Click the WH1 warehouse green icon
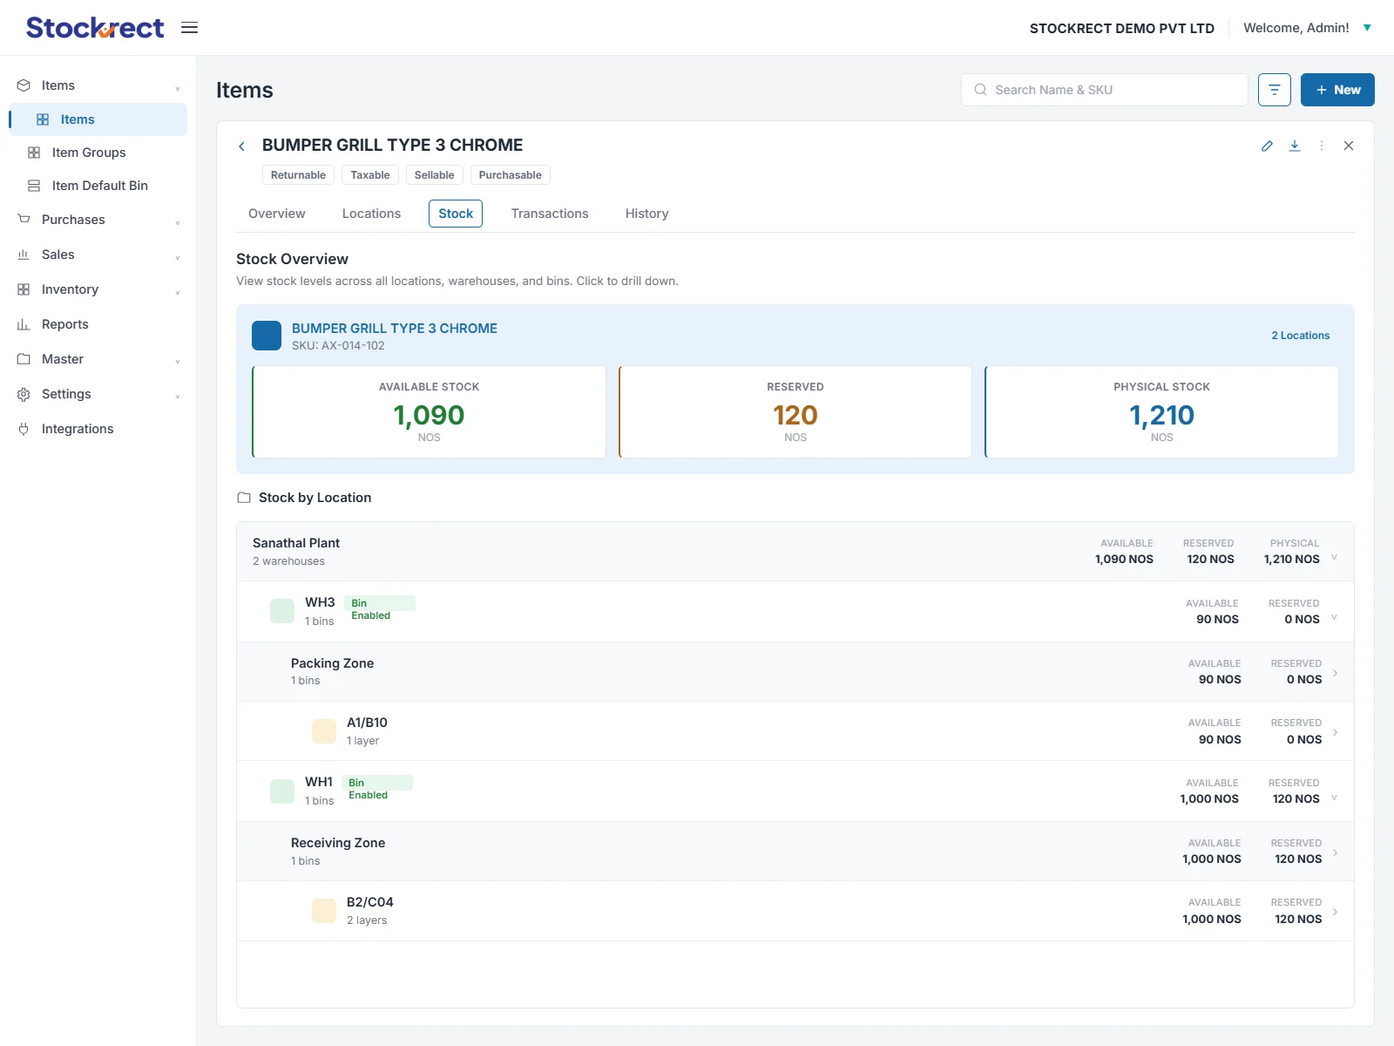 [282, 791]
